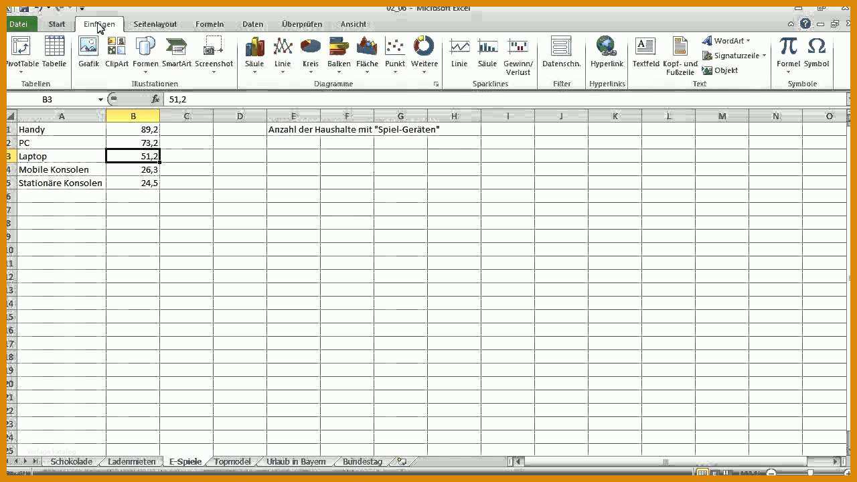This screenshot has width=857, height=482.
Task: Insert a Tabelle
Action: click(x=54, y=52)
